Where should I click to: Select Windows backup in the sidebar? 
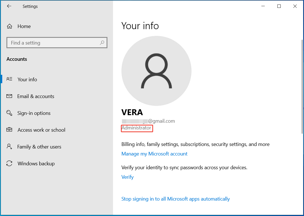[x=36, y=163]
